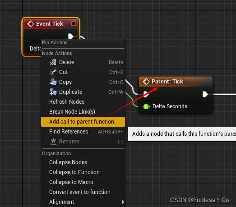Click the Delete trash can icon
The width and height of the screenshot is (236, 207).
click(x=53, y=62)
